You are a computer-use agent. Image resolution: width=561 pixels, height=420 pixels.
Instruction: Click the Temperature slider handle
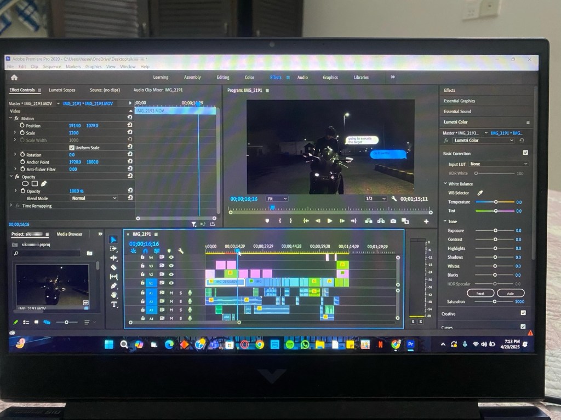[495, 202]
